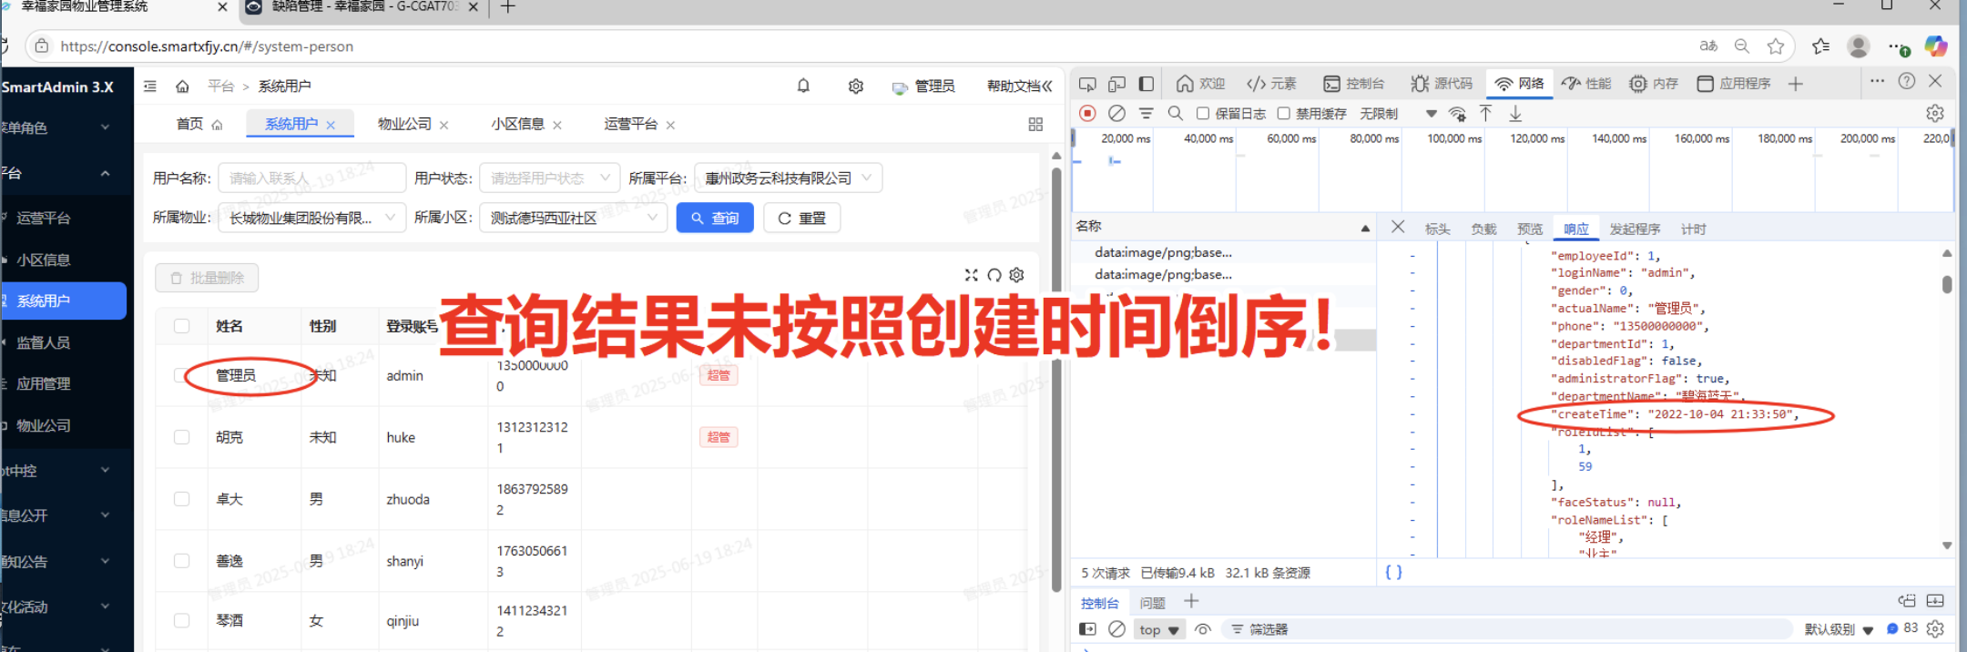Open the 所属平台 dropdown

[788, 178]
